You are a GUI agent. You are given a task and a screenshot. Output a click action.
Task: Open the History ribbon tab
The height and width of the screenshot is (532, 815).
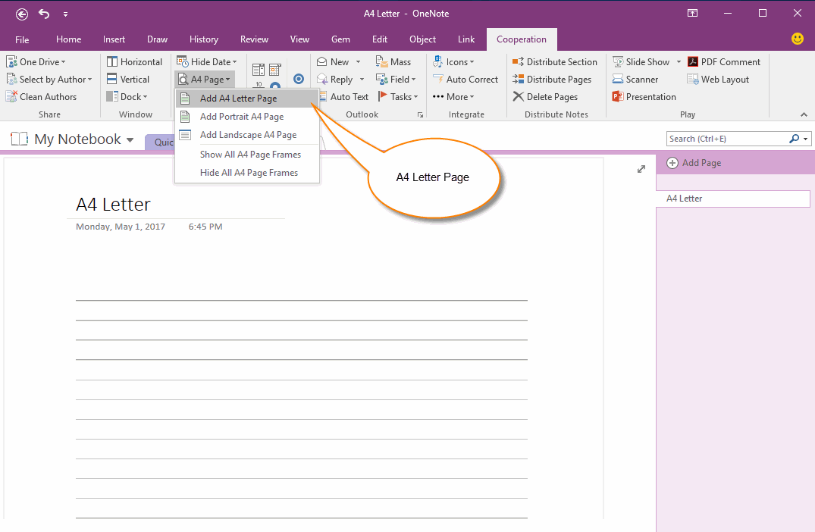point(204,39)
